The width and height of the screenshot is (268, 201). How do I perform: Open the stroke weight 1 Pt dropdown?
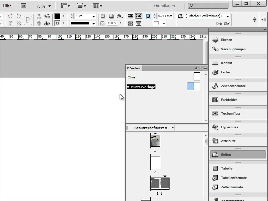(x=94, y=16)
